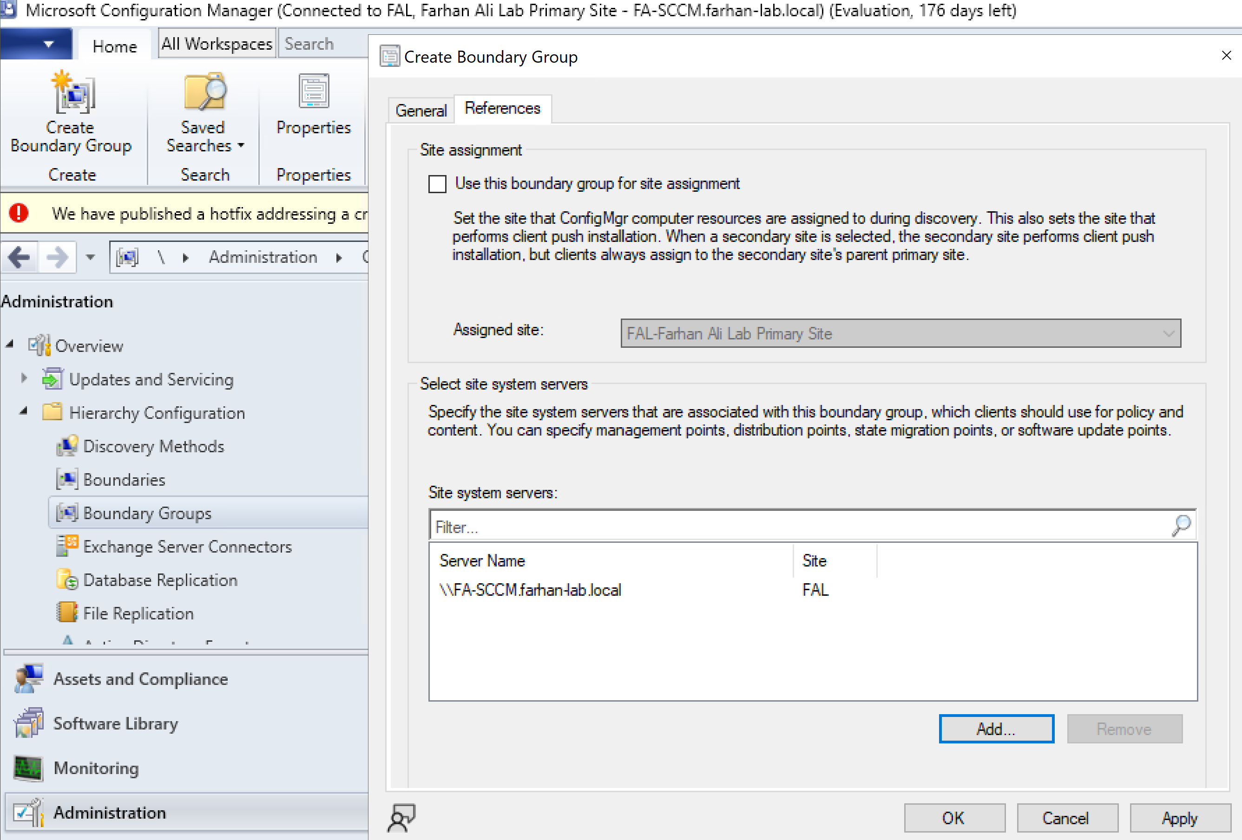
Task: Open the Software Library workspace
Action: (x=115, y=723)
